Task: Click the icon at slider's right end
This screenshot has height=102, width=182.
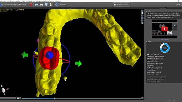Action: tap(142, 98)
